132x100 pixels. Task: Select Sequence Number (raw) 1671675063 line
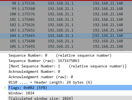point(70,61)
